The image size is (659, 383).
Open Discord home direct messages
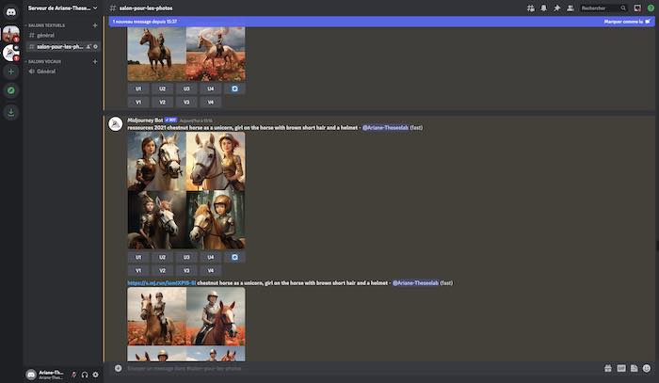point(11,11)
